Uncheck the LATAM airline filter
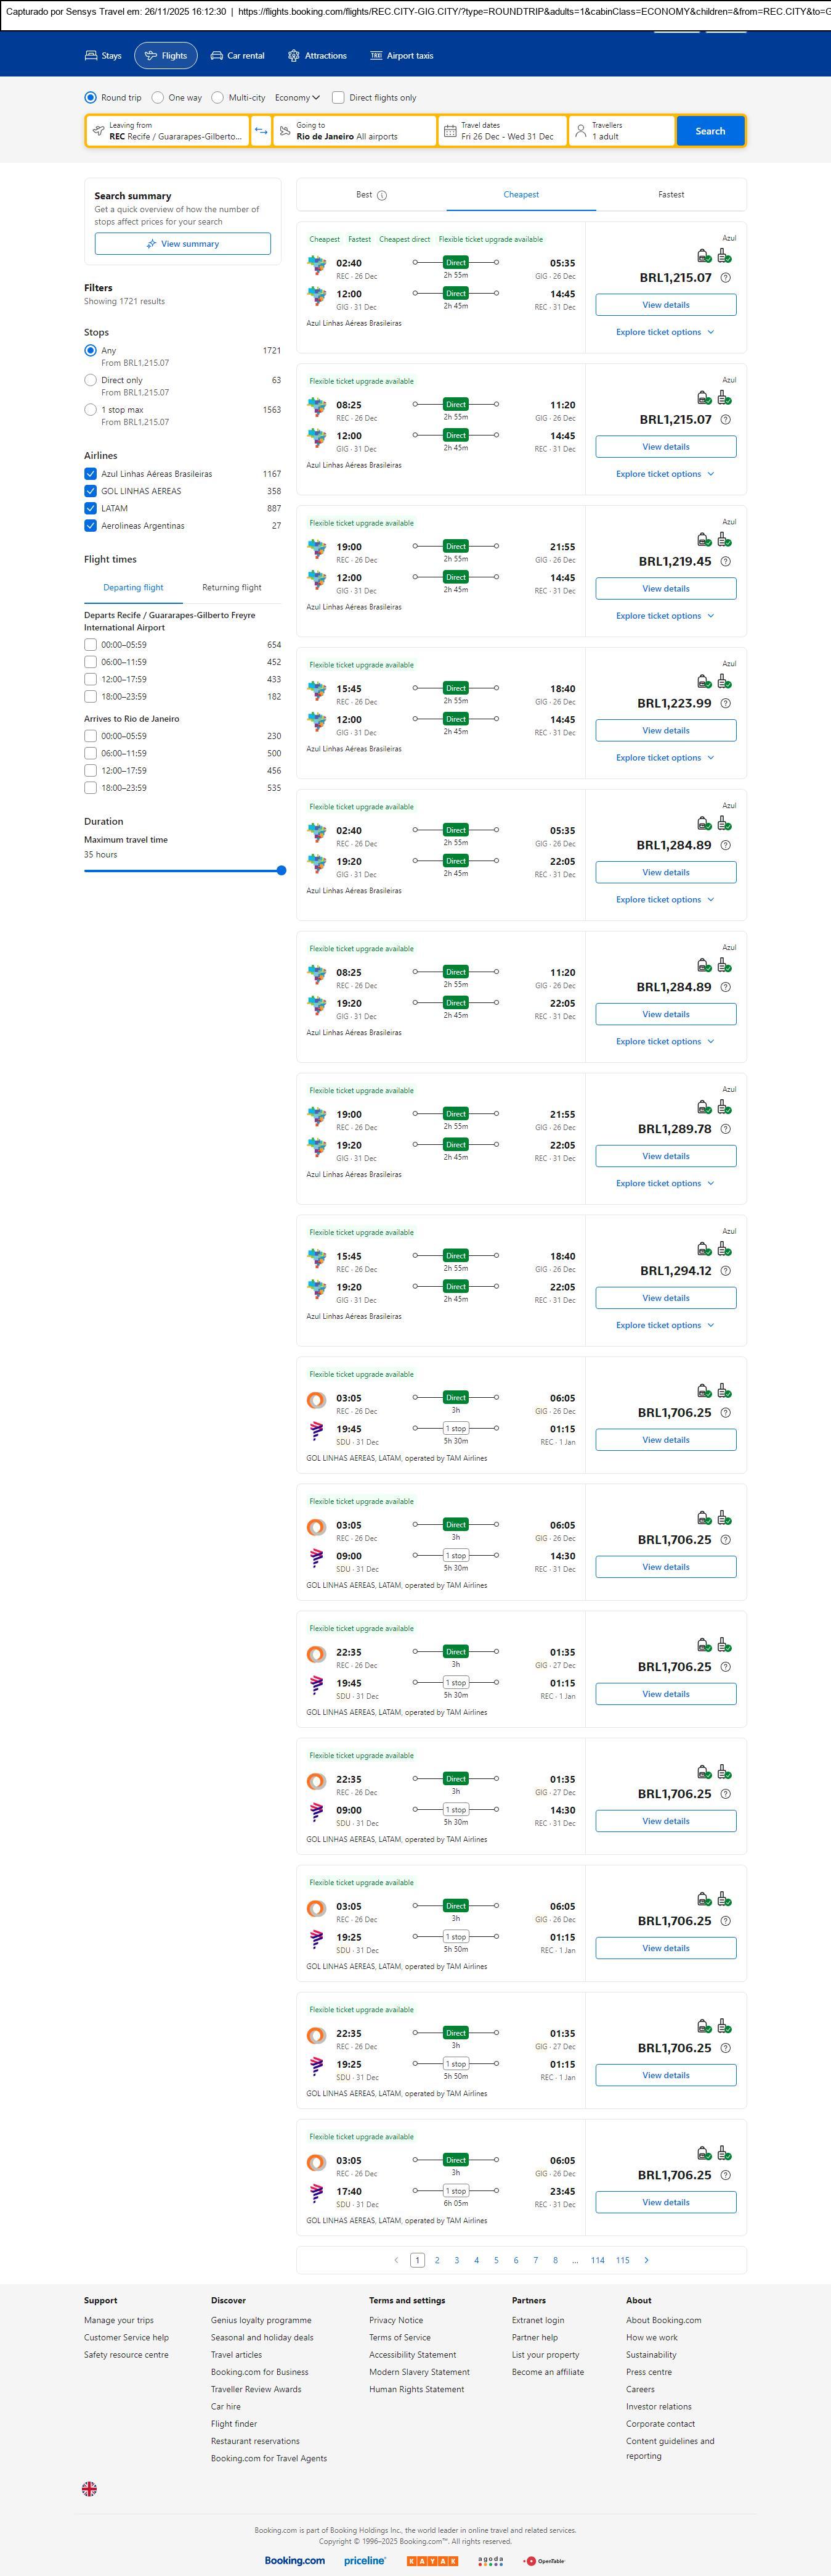The height and width of the screenshot is (2576, 831). click(x=91, y=508)
